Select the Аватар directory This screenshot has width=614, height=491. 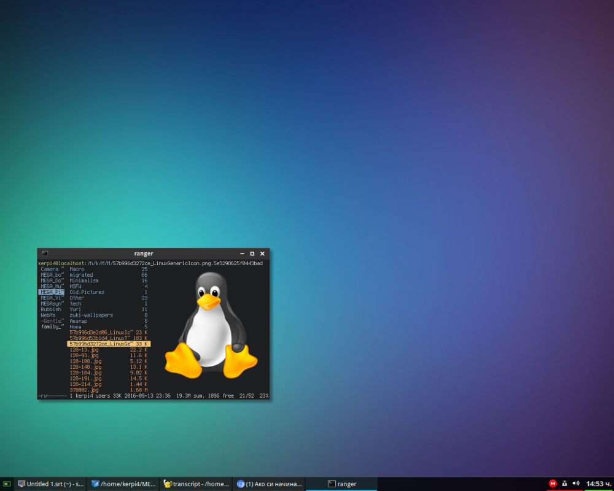pos(109,321)
